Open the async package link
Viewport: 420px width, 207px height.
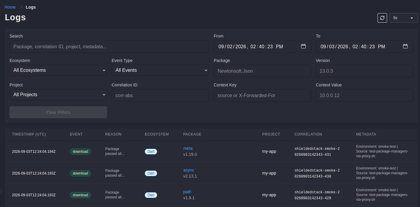pyautogui.click(x=189, y=170)
